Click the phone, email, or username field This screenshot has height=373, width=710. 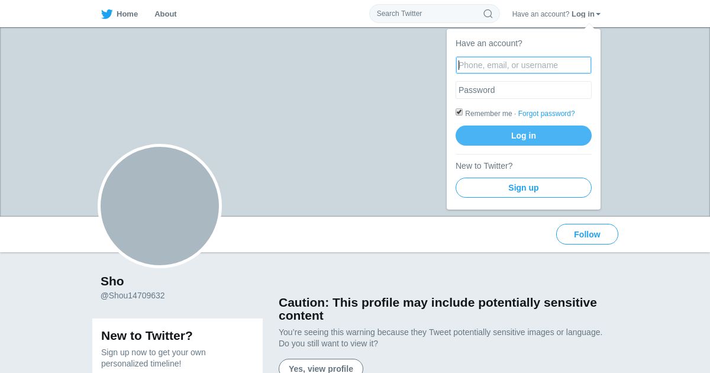coord(524,65)
